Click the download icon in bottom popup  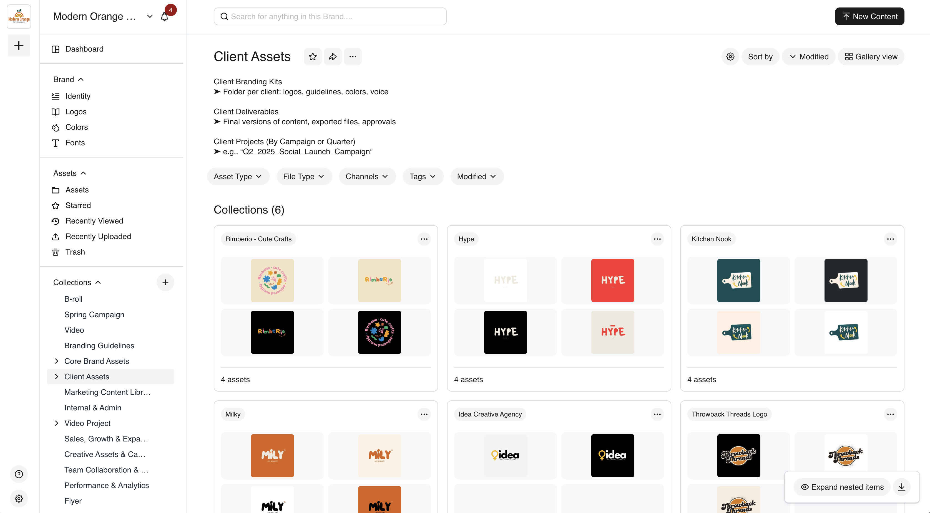[901, 487]
